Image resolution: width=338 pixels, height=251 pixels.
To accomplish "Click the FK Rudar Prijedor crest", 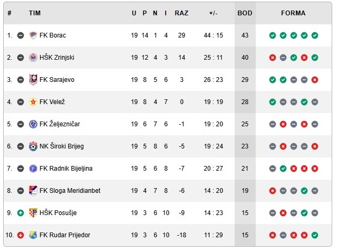I will [x=34, y=235].
